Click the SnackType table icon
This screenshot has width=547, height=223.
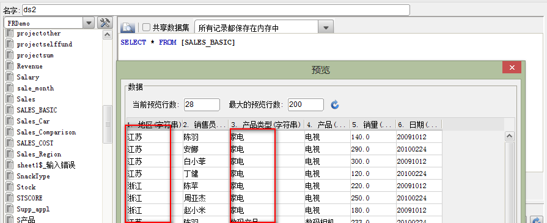coord(10,176)
